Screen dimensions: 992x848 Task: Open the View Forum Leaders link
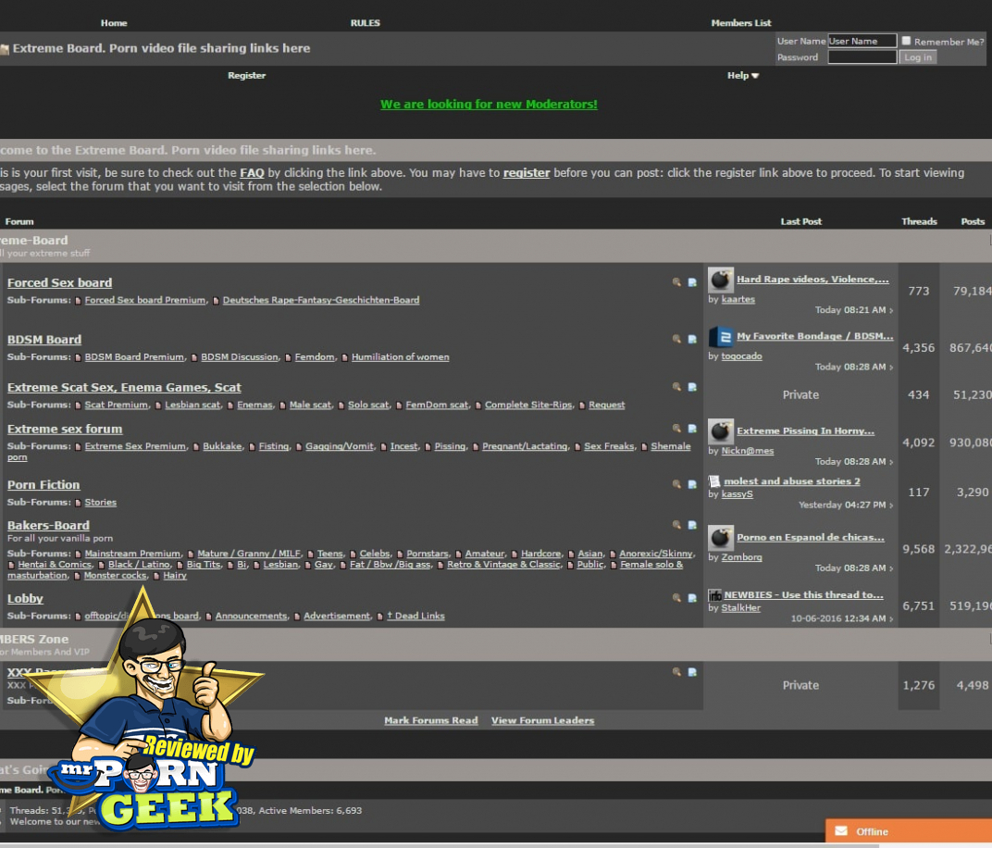[x=542, y=720]
